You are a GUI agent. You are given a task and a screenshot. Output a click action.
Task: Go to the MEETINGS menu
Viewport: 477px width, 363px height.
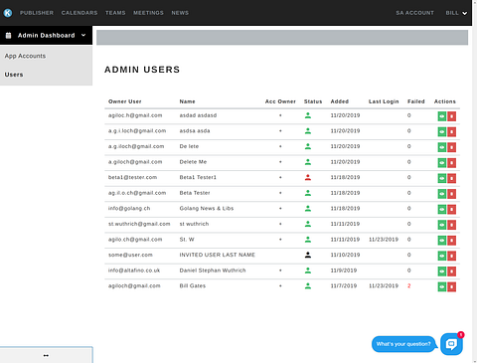coord(148,13)
